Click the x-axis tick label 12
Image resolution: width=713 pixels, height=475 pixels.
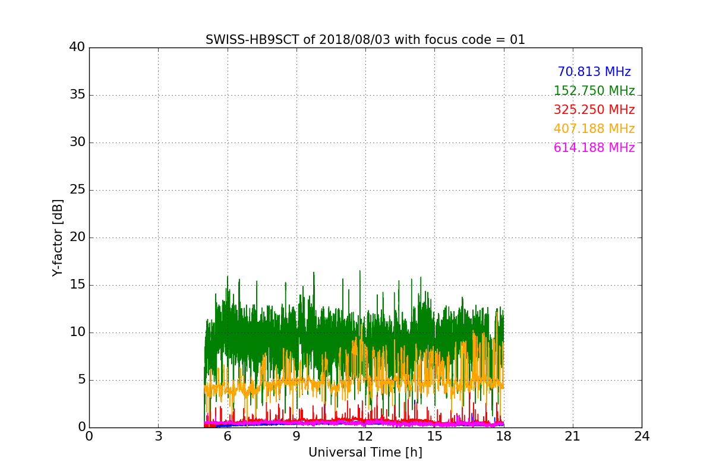pyautogui.click(x=365, y=436)
